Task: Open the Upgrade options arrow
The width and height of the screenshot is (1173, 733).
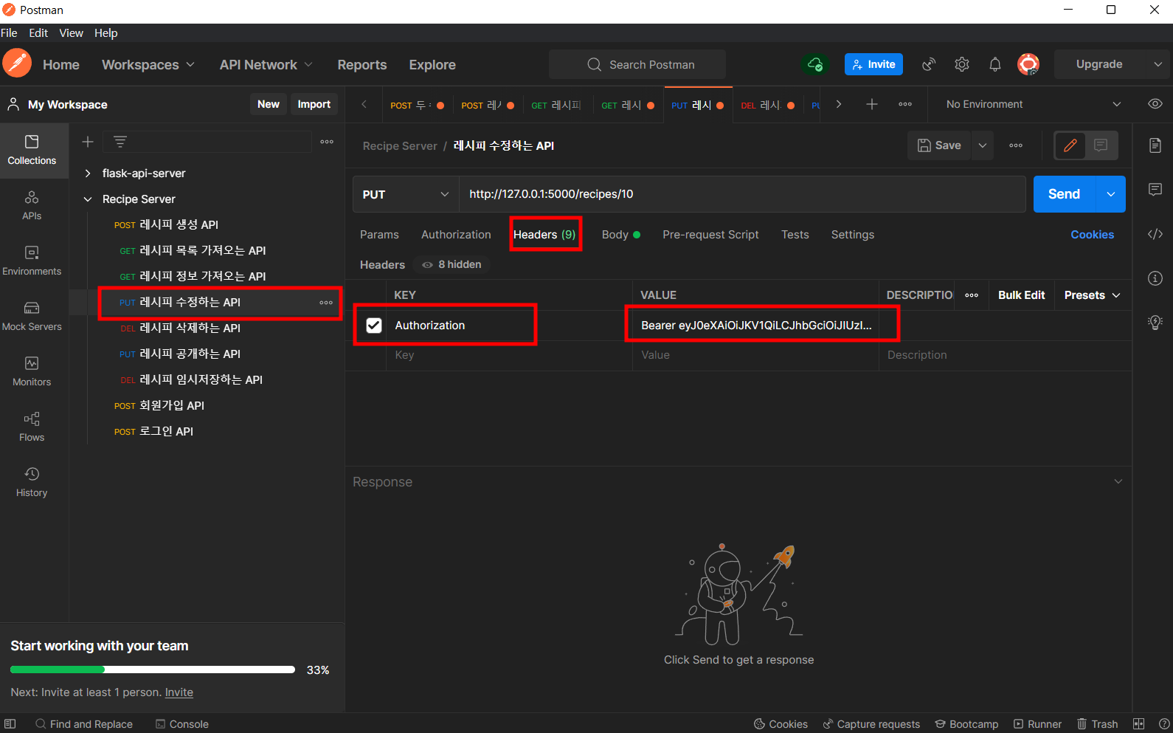Action: [1158, 64]
